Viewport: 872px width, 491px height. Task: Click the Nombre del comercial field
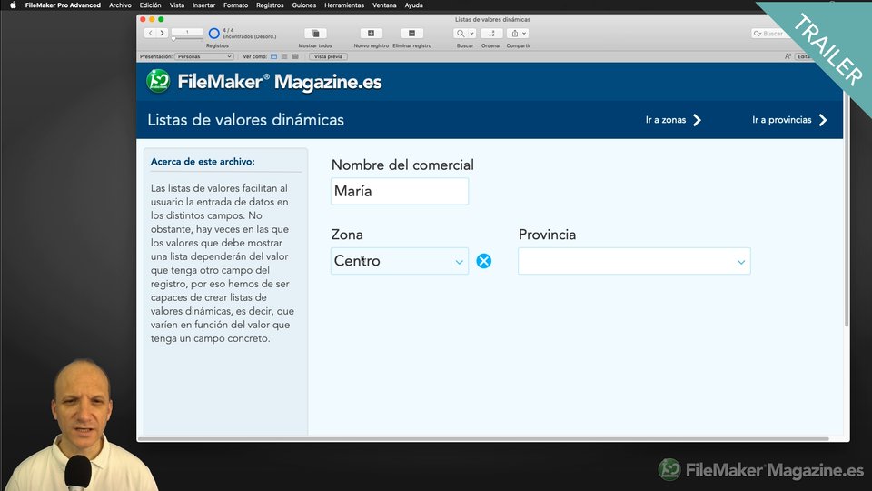pos(400,192)
